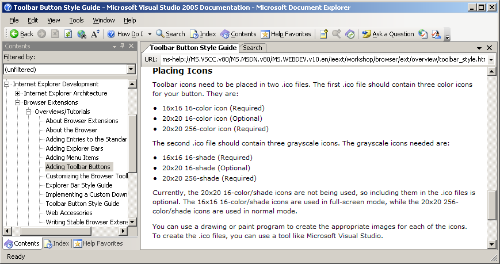Open Help Favorites from the toolbar
Viewport: 500px width, 264px height.
click(286, 34)
